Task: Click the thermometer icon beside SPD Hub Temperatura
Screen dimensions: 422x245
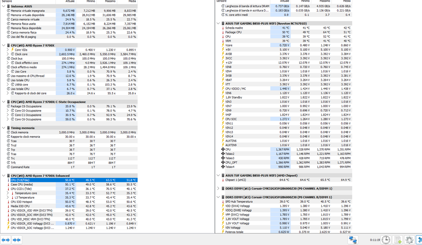Action: coord(223,202)
